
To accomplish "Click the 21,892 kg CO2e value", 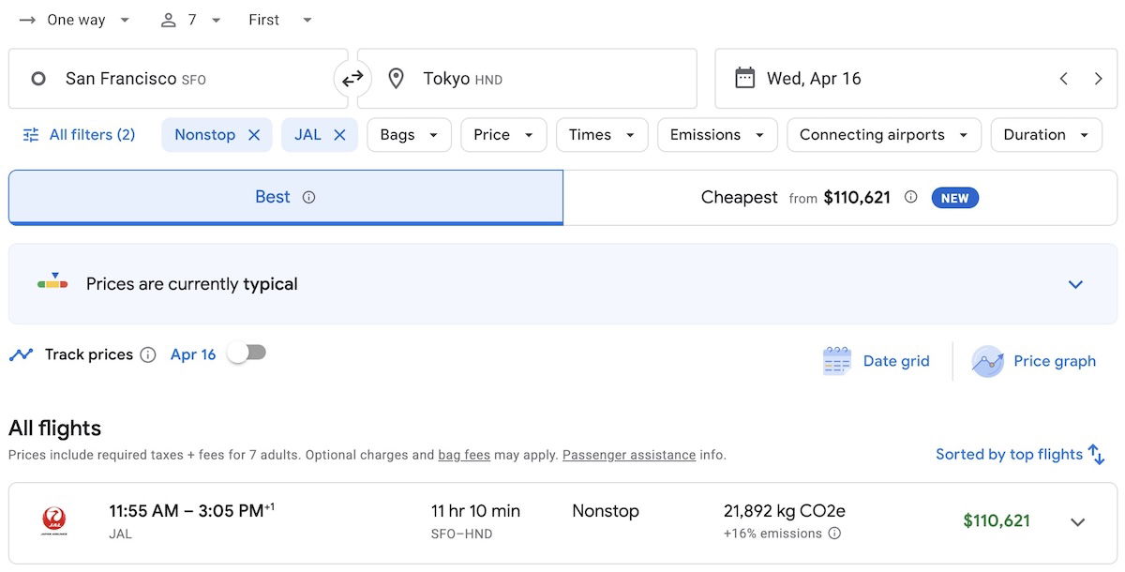I will coord(785,511).
